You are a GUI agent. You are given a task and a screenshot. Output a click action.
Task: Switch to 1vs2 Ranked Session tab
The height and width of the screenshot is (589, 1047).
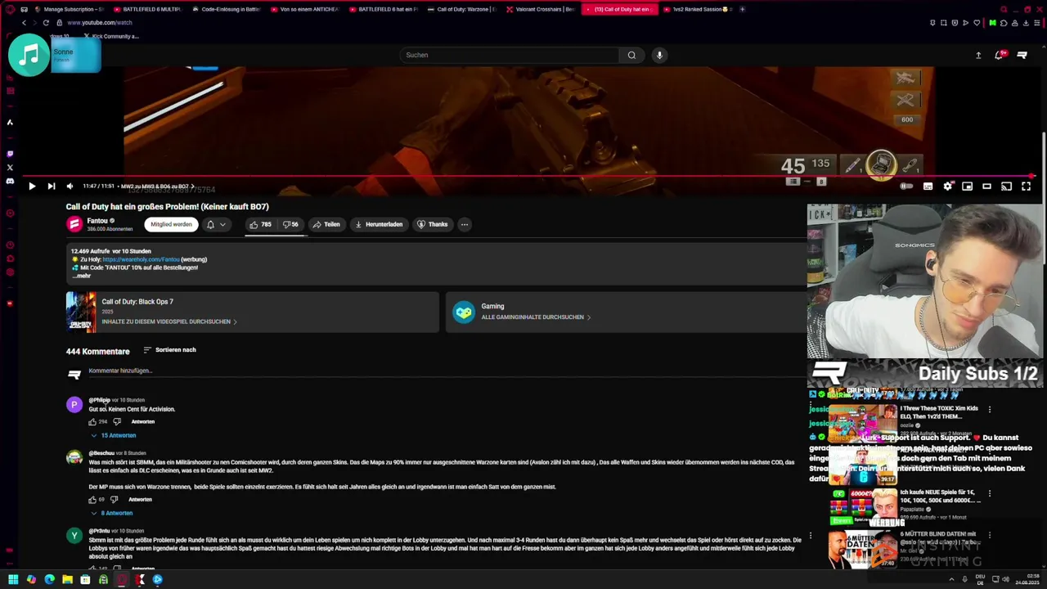(698, 9)
